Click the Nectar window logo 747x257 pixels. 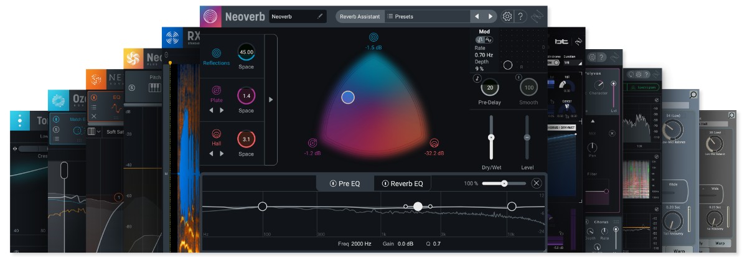pyautogui.click(x=133, y=58)
